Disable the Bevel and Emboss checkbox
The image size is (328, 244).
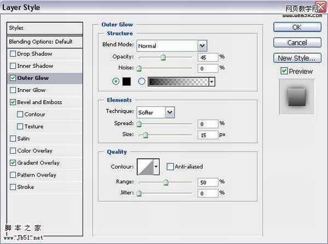[x=13, y=102]
